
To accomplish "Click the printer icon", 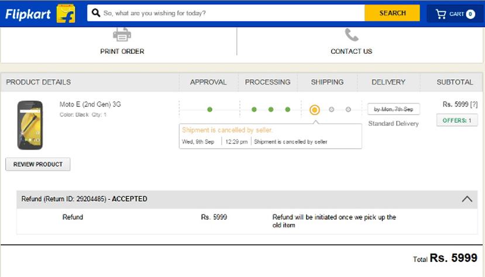I will point(122,34).
